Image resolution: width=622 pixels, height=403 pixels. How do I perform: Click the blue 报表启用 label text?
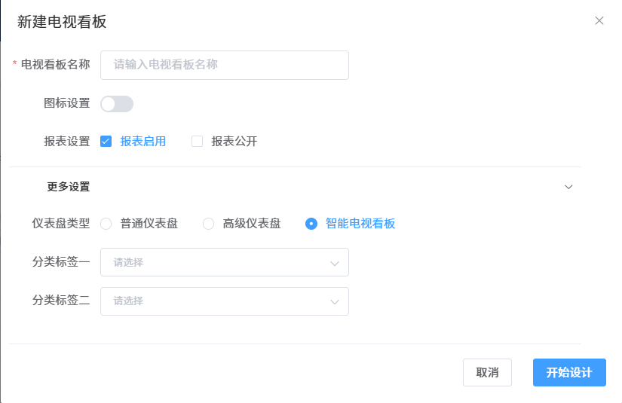(x=143, y=141)
